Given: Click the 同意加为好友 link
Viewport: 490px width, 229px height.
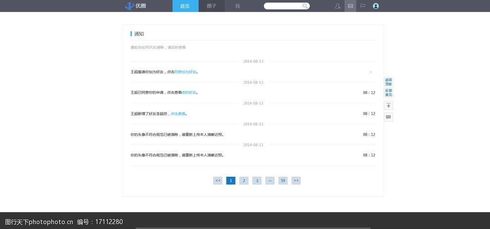Looking at the screenshot, I should [185, 72].
